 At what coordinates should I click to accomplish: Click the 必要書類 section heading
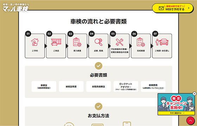(x=99, y=75)
